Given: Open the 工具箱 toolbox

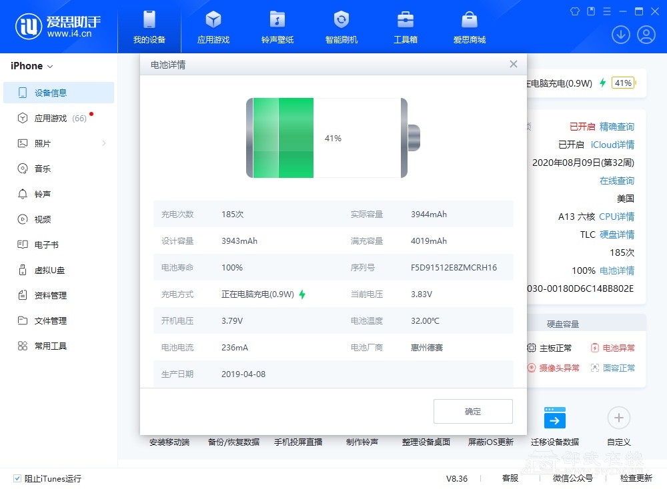Looking at the screenshot, I should pos(405,27).
